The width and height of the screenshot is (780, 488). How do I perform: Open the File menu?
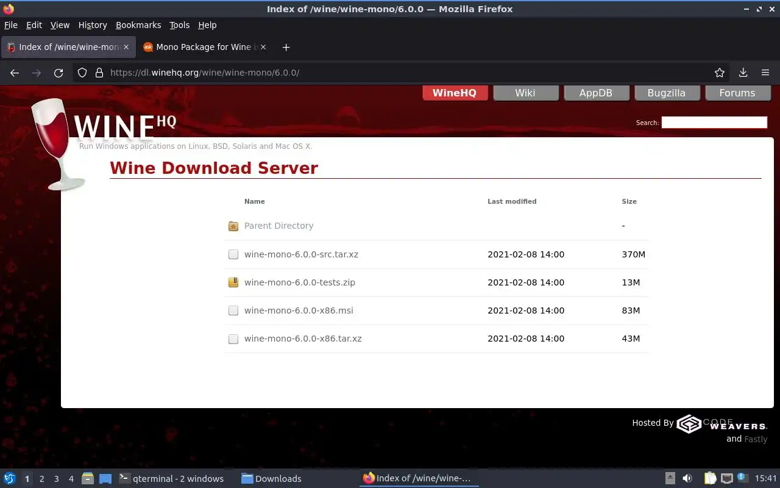11,25
